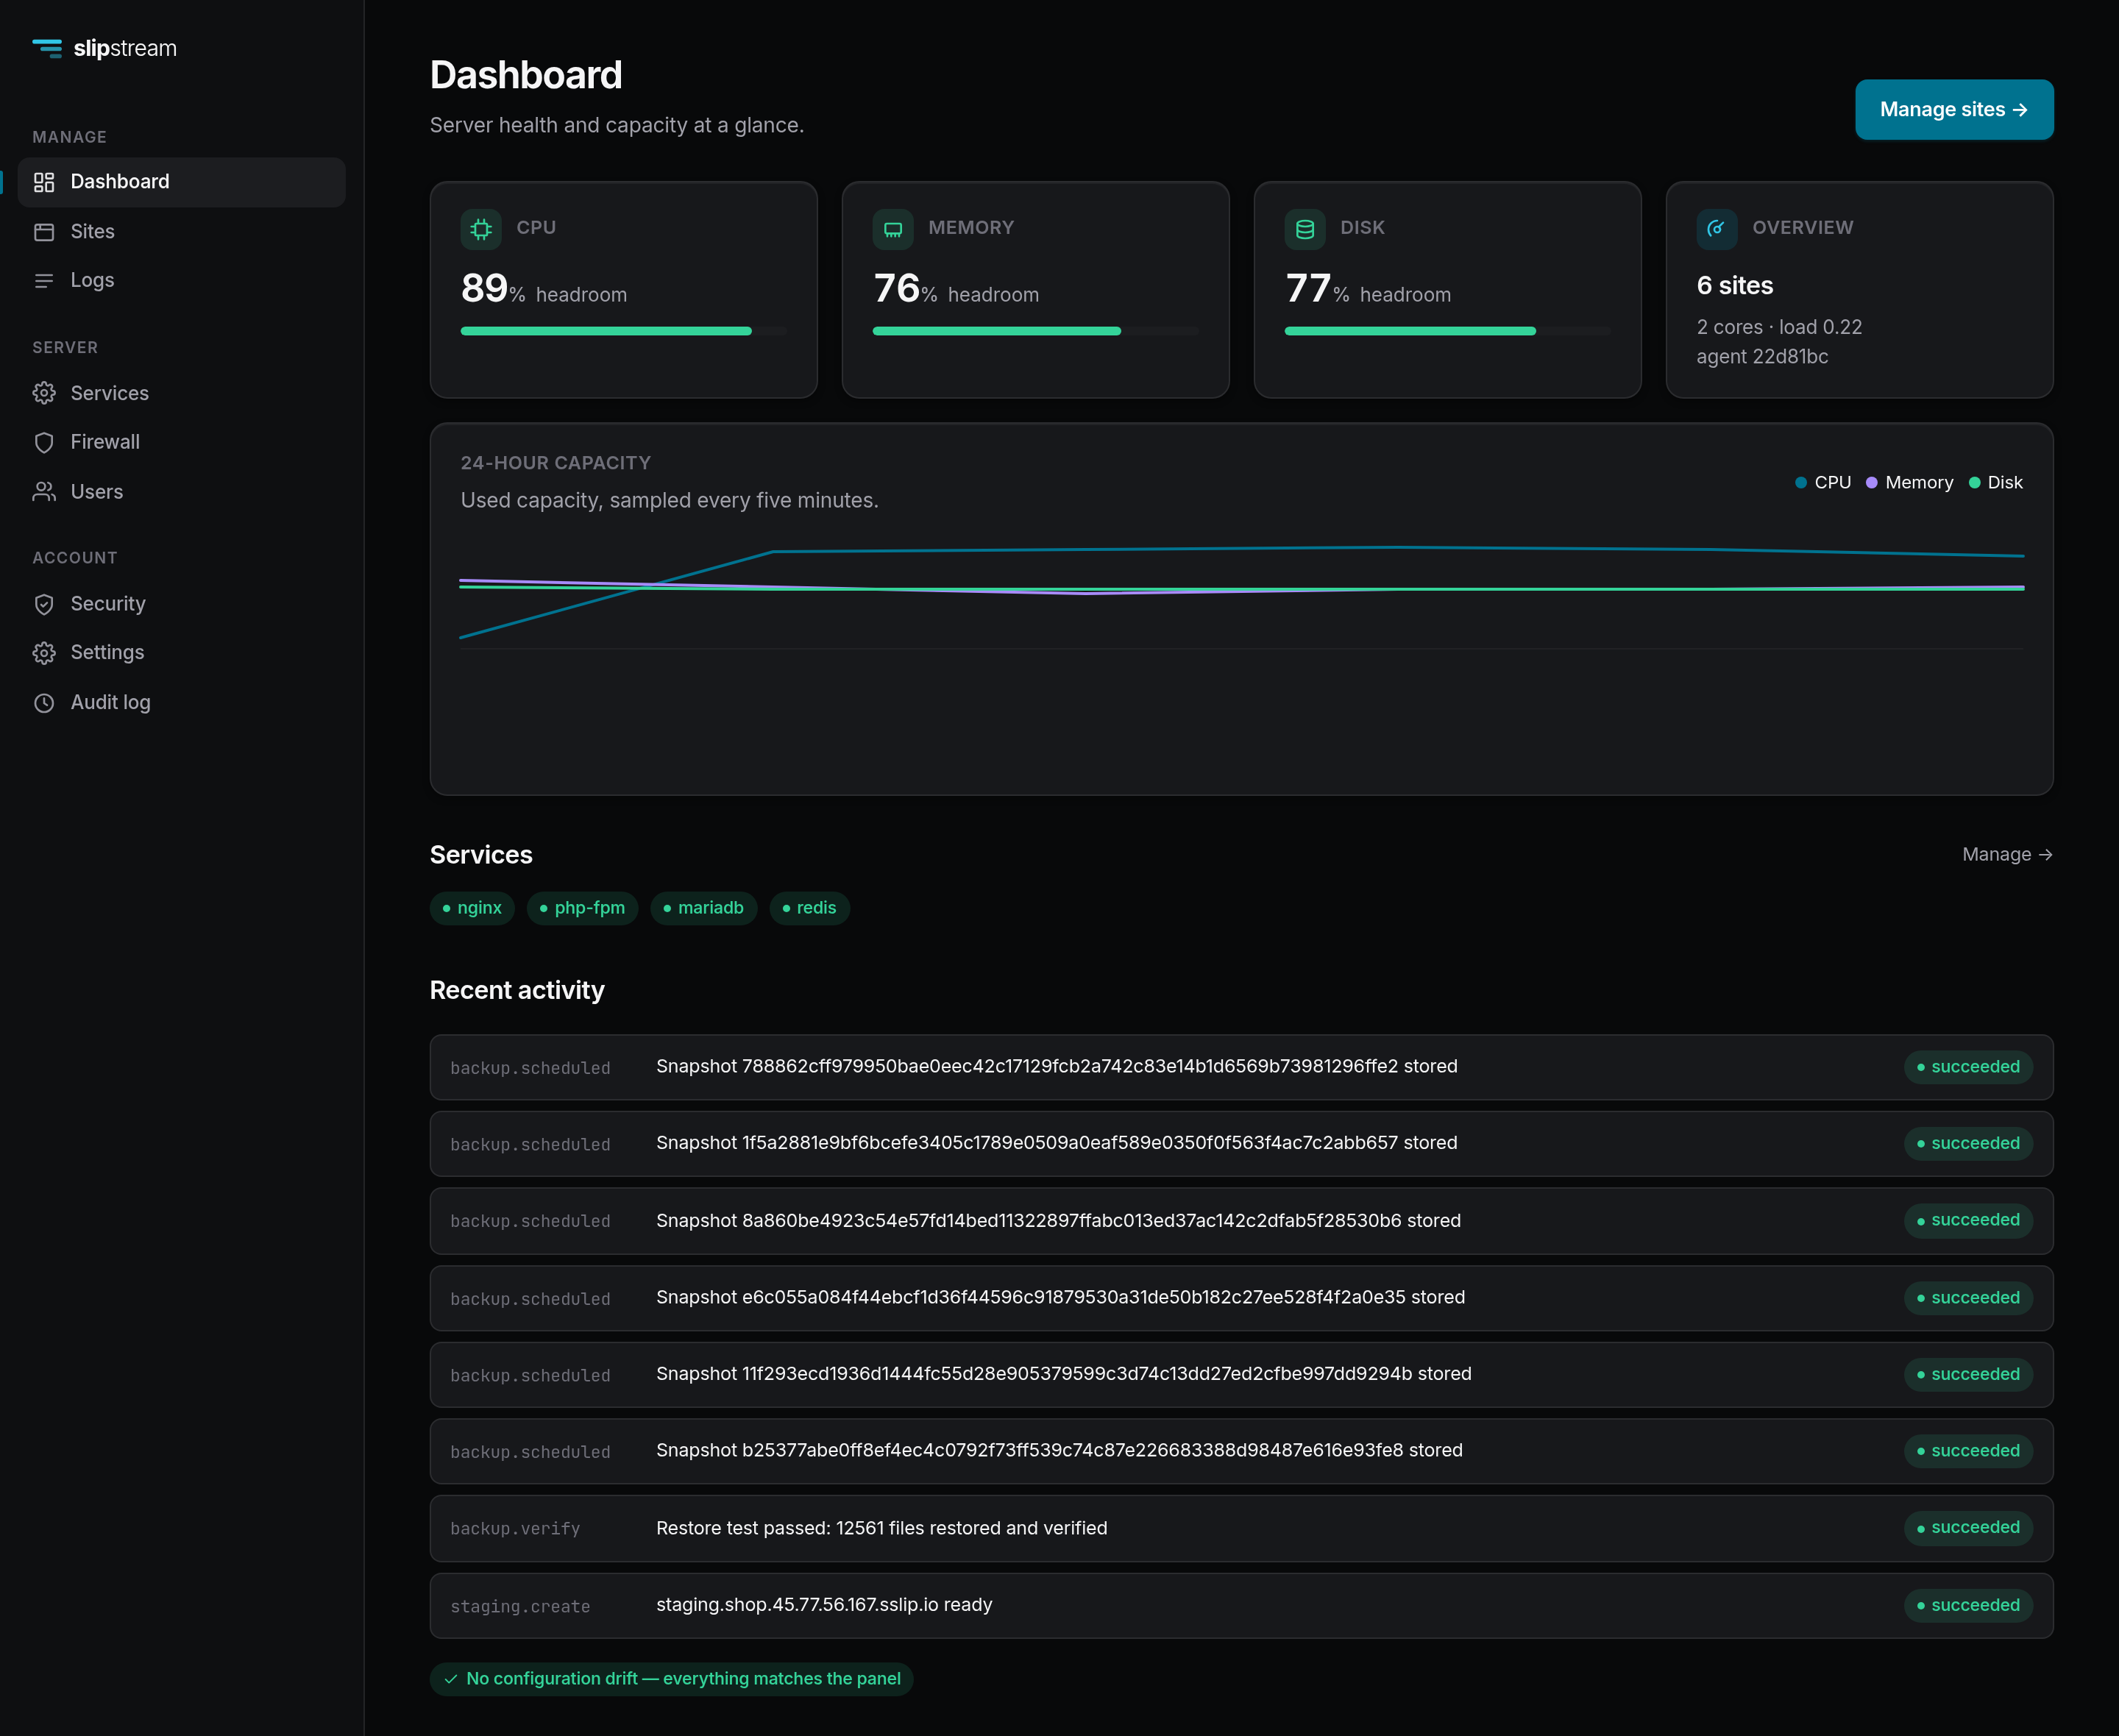Viewport: 2119px width, 1736px height.
Task: Click the Memory icon on card
Action: click(x=893, y=229)
